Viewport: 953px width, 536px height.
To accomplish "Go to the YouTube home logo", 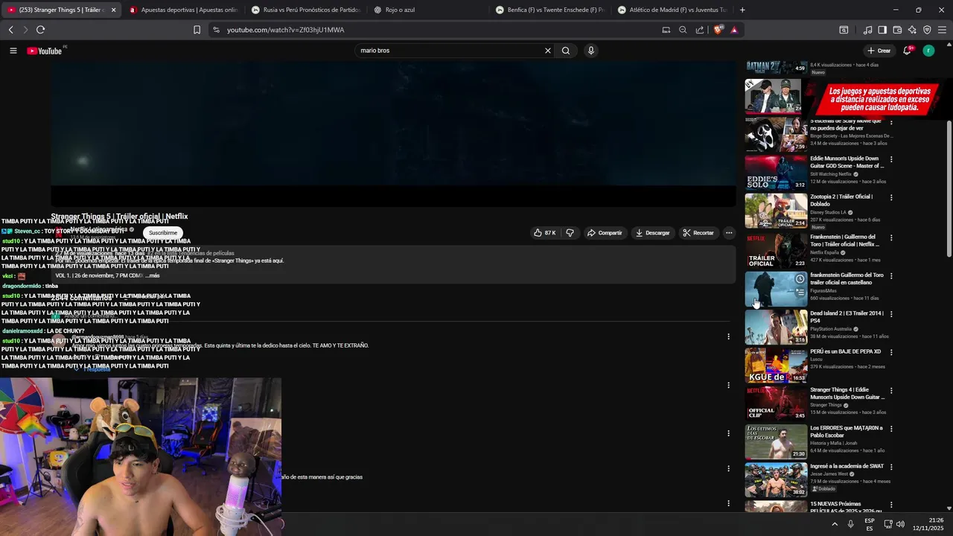I will [45, 51].
